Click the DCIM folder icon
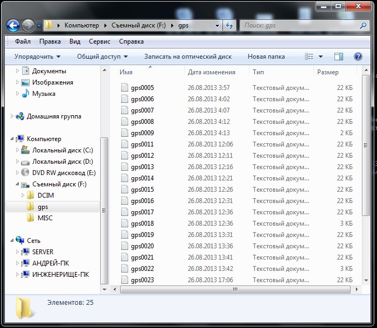 tap(30, 196)
